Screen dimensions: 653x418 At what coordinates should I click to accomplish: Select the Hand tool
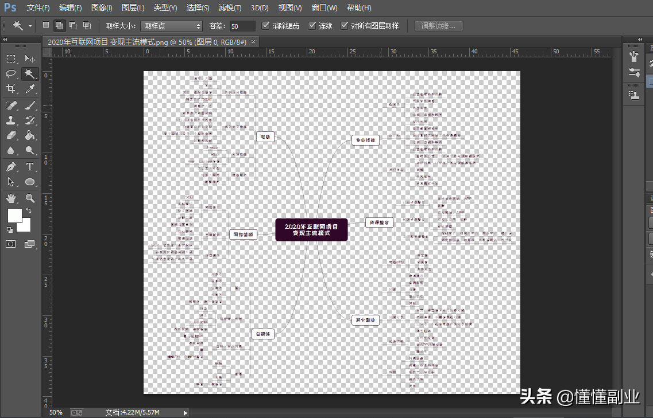tap(11, 198)
